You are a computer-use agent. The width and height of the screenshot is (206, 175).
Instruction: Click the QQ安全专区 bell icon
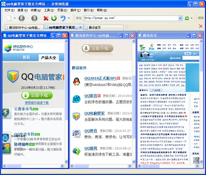pyautogui.click(x=7, y=137)
